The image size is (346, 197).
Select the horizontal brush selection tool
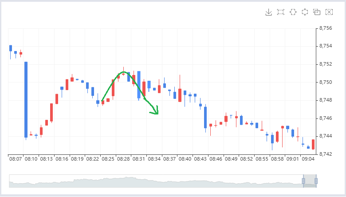coord(293,12)
